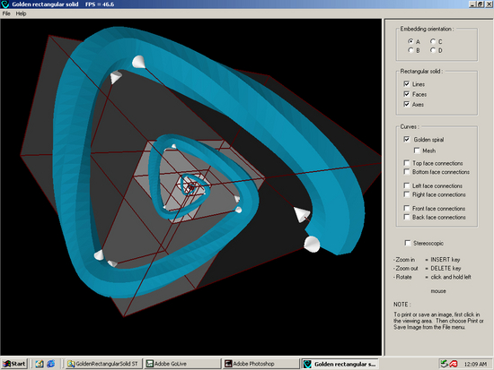Enable the Mesh checkbox
Image resolution: width=494 pixels, height=370 pixels.
coord(417,151)
